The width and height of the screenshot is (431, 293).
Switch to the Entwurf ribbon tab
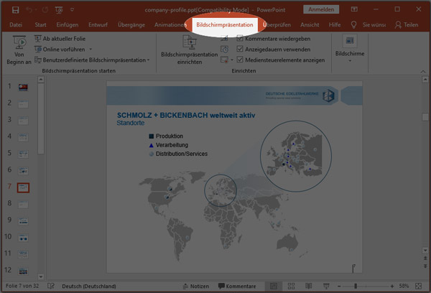(x=98, y=24)
